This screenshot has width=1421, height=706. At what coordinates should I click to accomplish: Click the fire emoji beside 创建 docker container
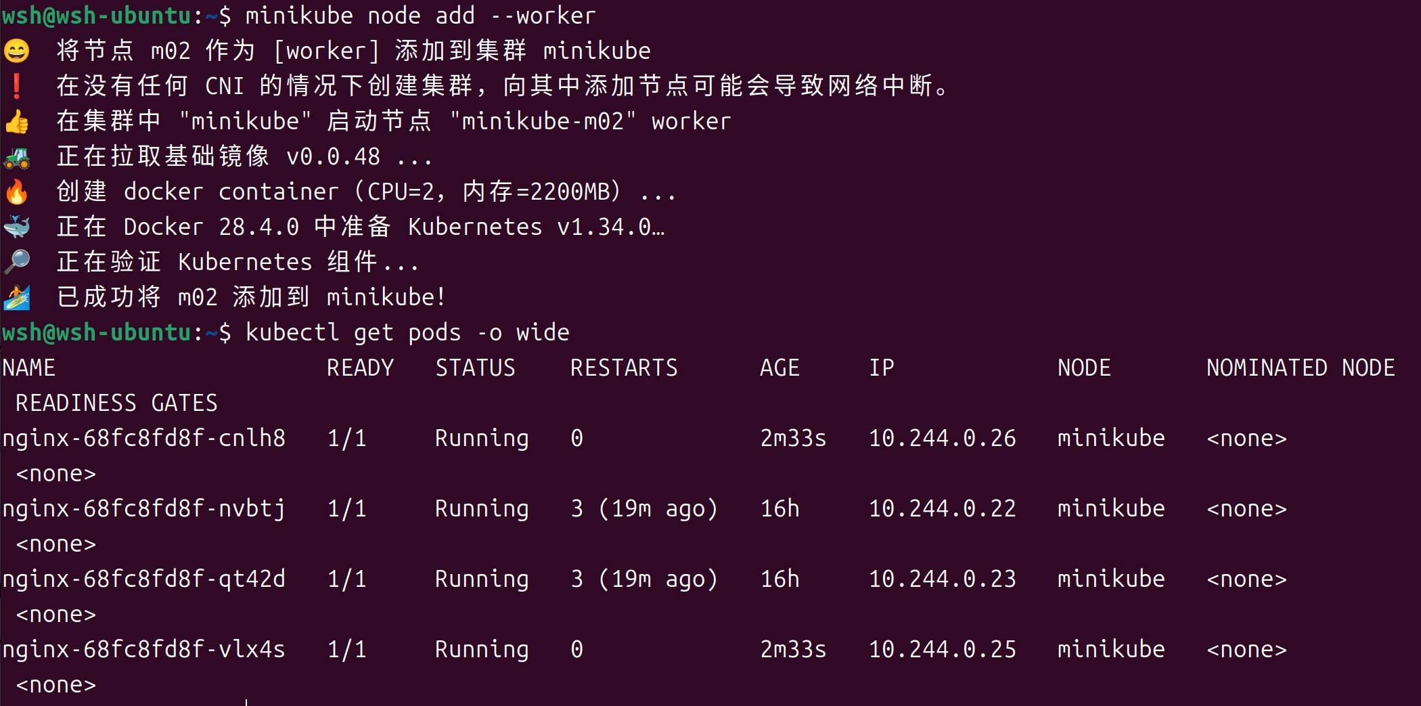[16, 192]
